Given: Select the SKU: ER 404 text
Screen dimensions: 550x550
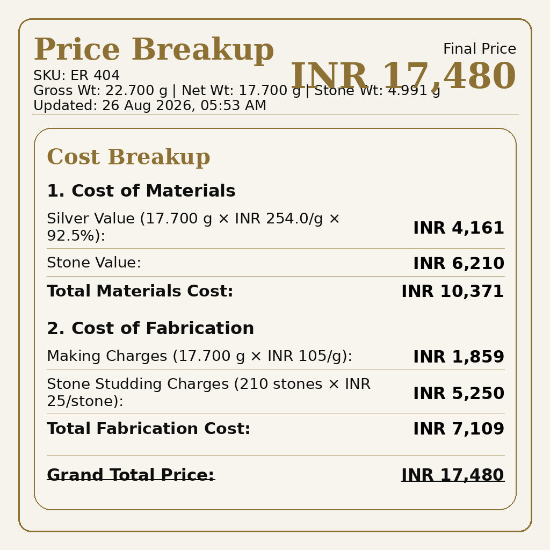Looking at the screenshot, I should click(76, 75).
